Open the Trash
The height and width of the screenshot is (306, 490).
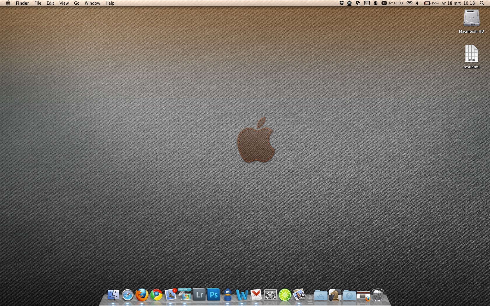pos(378,295)
